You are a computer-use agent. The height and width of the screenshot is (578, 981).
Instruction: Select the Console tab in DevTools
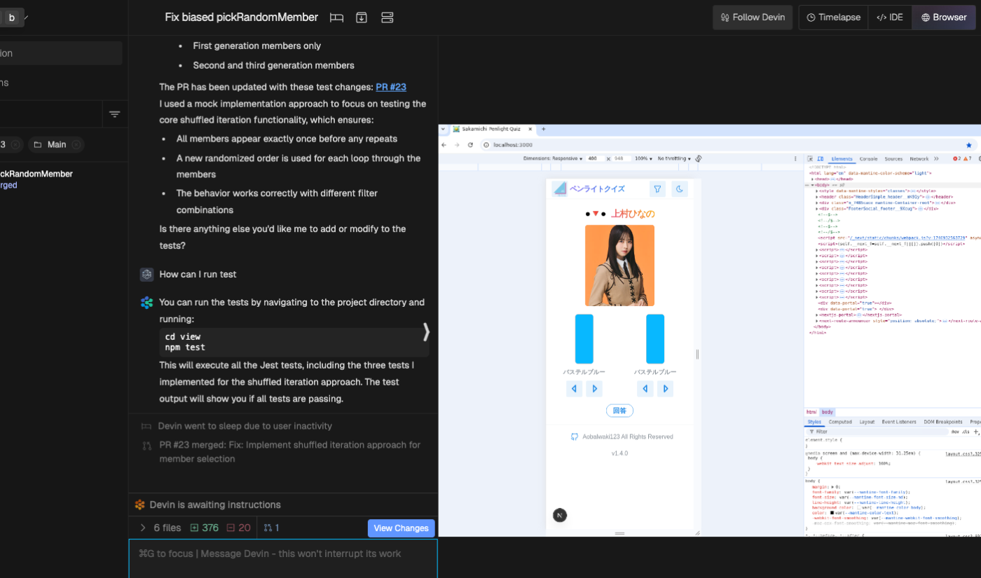pos(868,159)
